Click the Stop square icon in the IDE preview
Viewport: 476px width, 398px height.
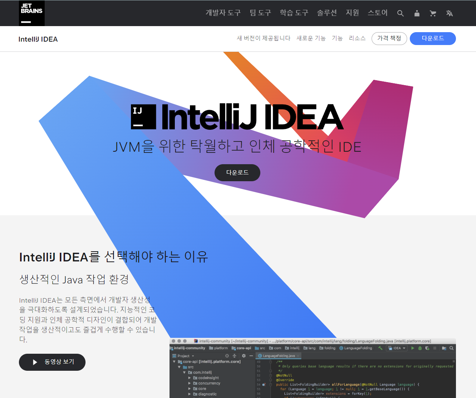[x=435, y=348]
